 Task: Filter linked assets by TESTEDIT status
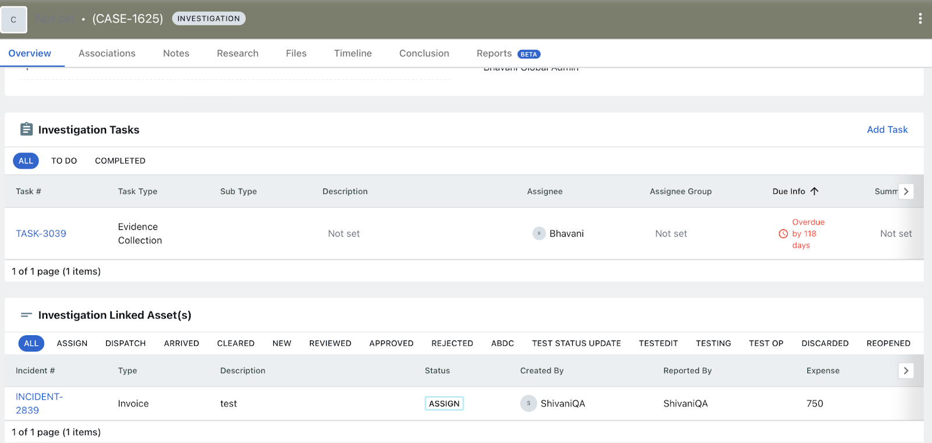coord(658,343)
